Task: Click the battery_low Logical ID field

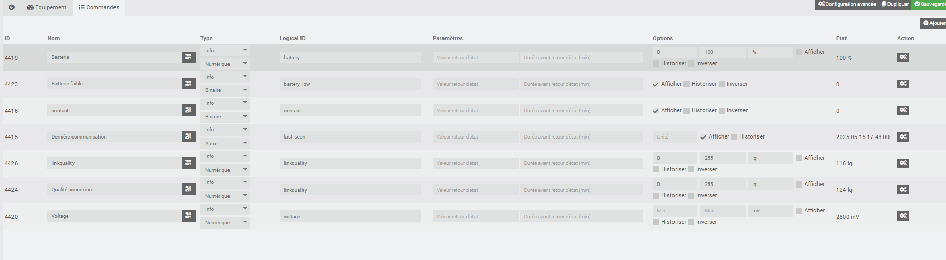Action: [350, 84]
